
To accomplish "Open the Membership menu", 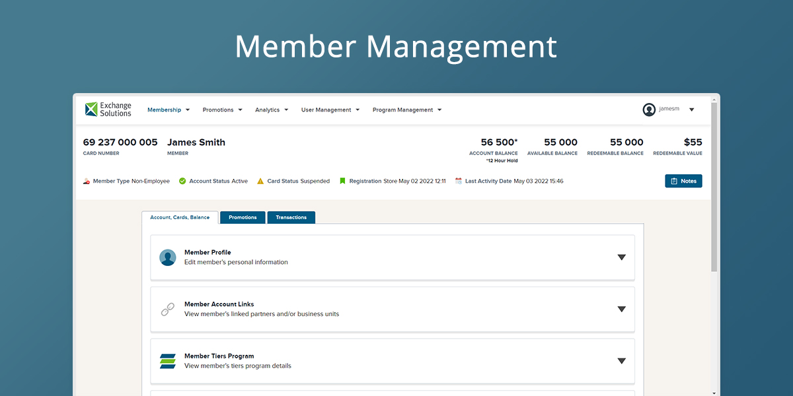I will tap(169, 110).
